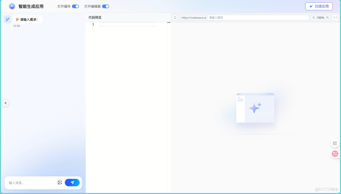The image size is (341, 194).
Task: Click the add image icon in message bar
Action: [60, 182]
